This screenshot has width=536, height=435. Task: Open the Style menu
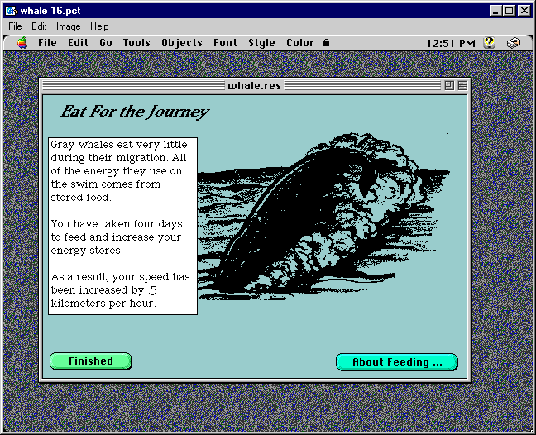(261, 43)
